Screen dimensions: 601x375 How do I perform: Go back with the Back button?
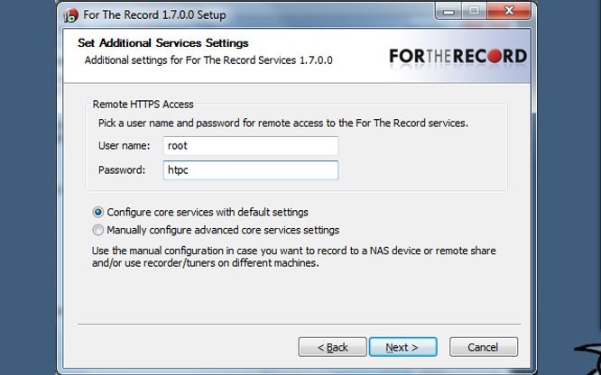[x=332, y=347]
